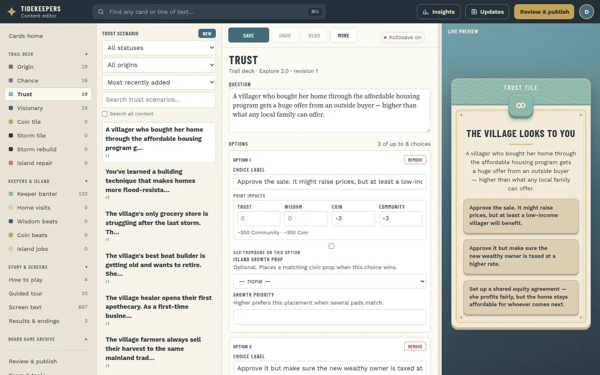The width and height of the screenshot is (600, 375).
Task: Collapse the Trail Deck section
Action: point(48,54)
